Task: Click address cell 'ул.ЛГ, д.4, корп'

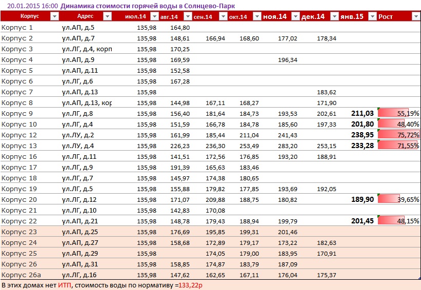Action: pos(87,49)
